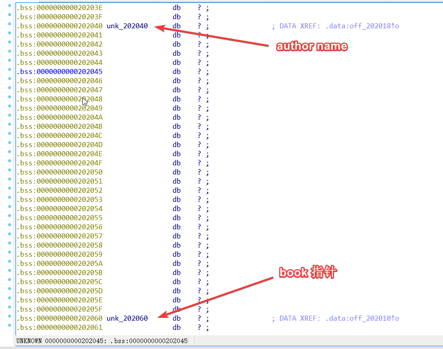
Task: Click the 'author name' annotation
Action: (312, 46)
